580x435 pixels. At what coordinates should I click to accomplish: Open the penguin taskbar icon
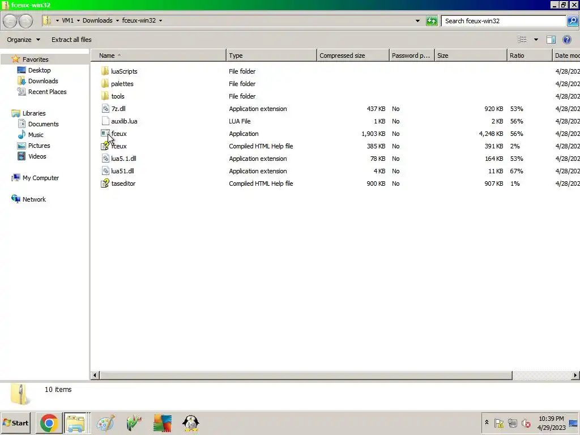pos(191,423)
